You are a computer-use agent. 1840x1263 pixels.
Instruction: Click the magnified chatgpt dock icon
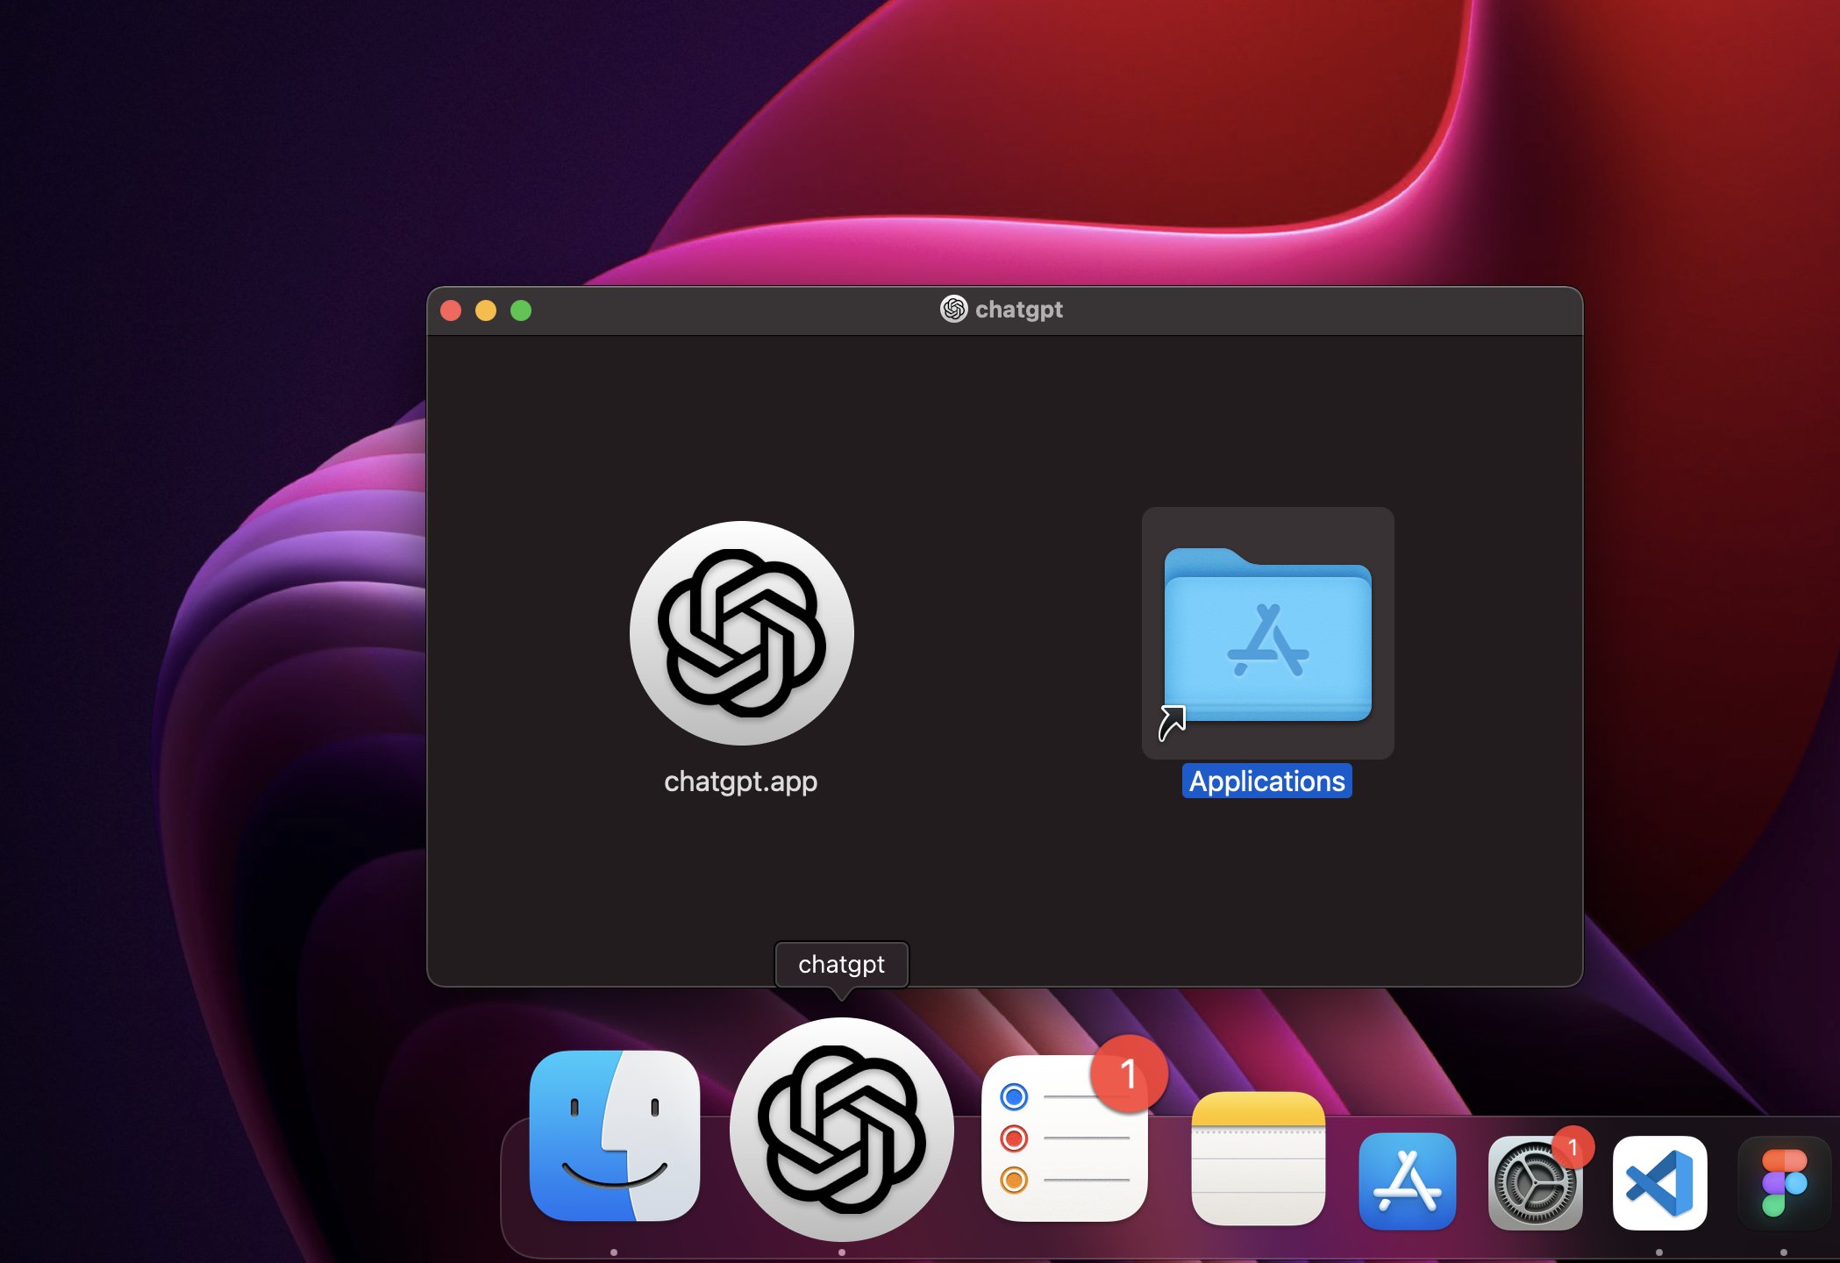(x=841, y=1130)
